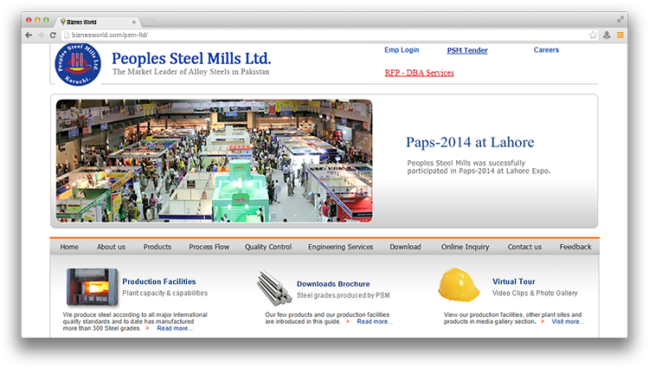Follow the PSM Tender link
The height and width of the screenshot is (368, 649).
coord(467,50)
